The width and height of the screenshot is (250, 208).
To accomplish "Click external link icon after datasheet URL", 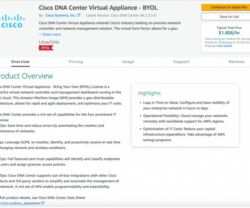I will click(42, 203).
